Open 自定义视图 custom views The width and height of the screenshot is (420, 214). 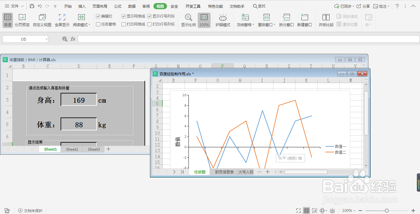(42, 20)
